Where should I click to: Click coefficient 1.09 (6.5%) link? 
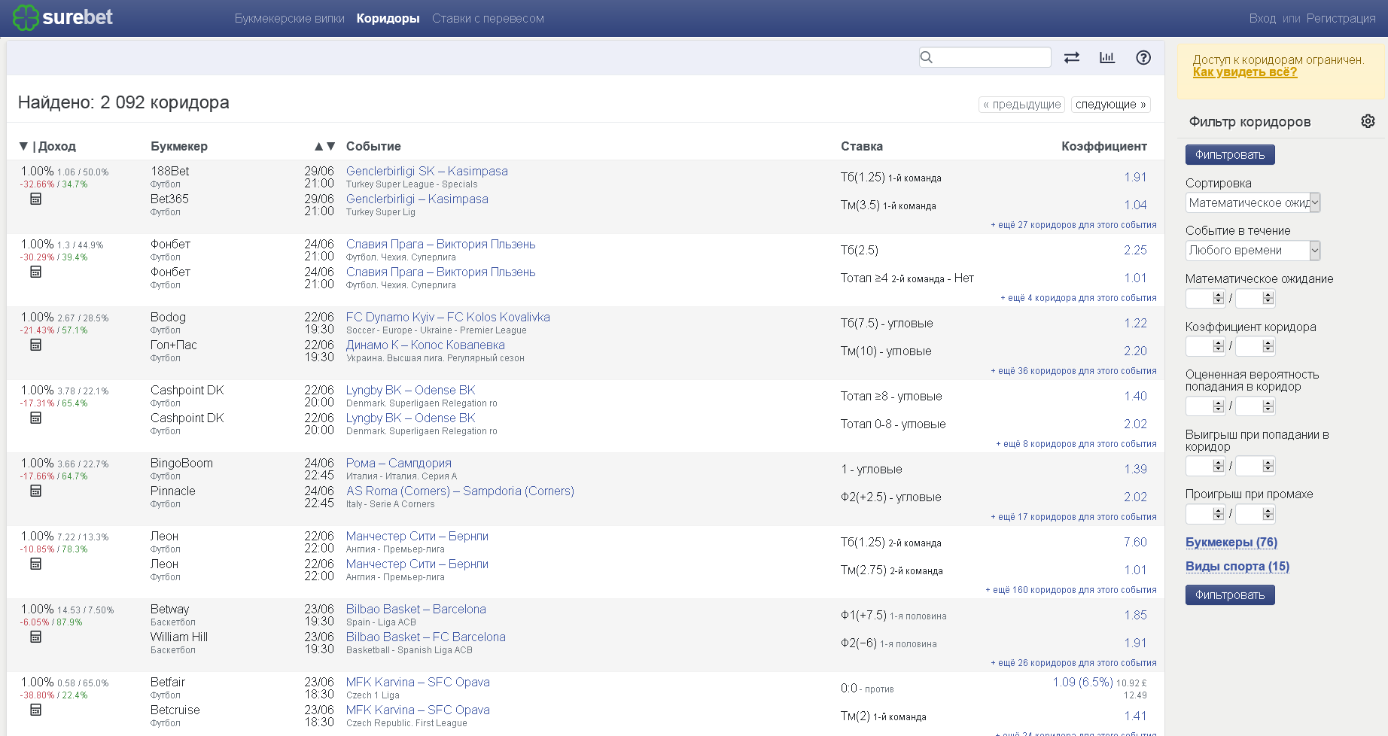click(1082, 682)
